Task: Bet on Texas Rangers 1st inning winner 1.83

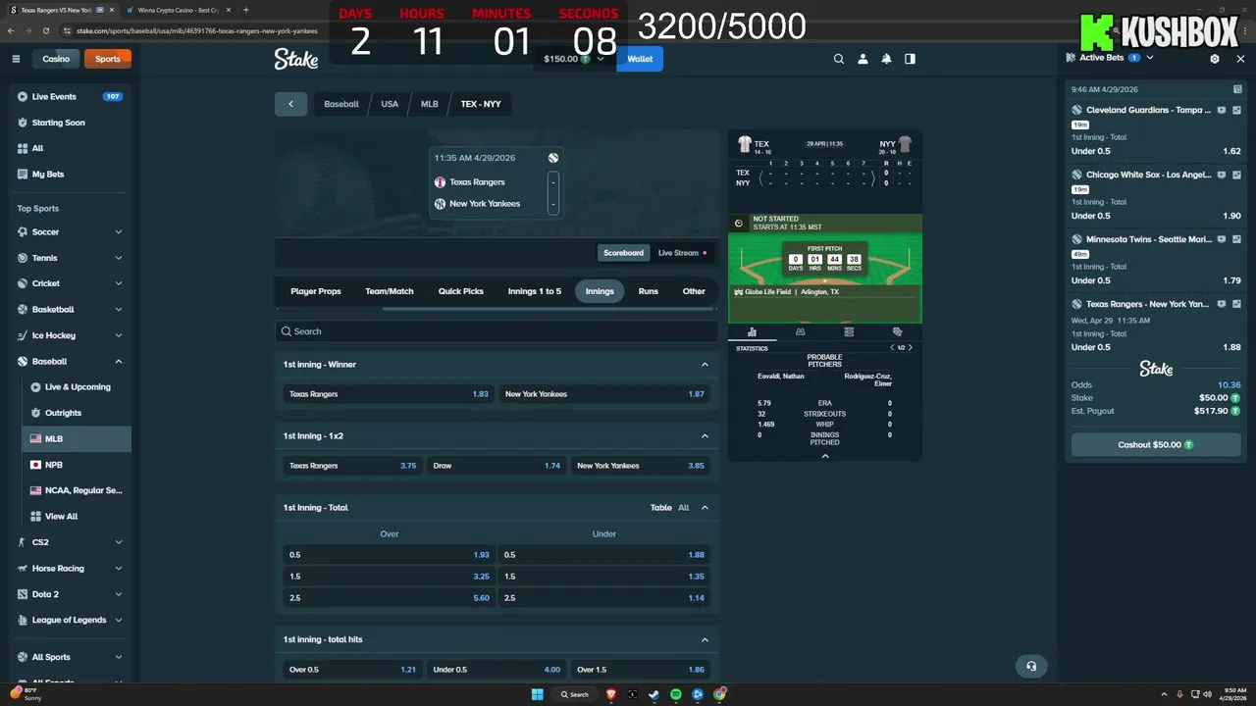Action: click(x=389, y=394)
